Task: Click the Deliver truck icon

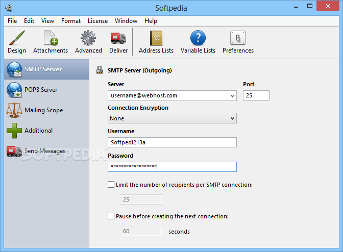Action: pos(118,42)
